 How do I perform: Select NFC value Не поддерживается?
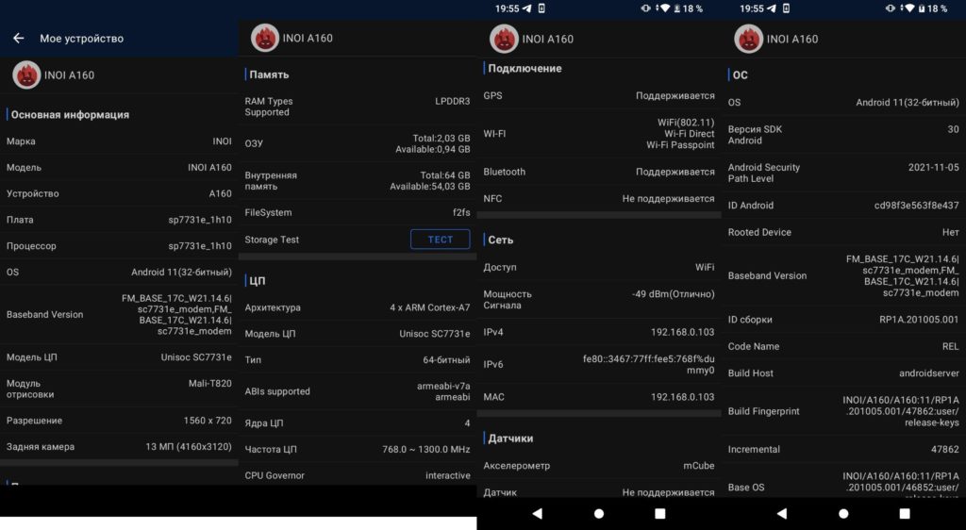click(668, 198)
